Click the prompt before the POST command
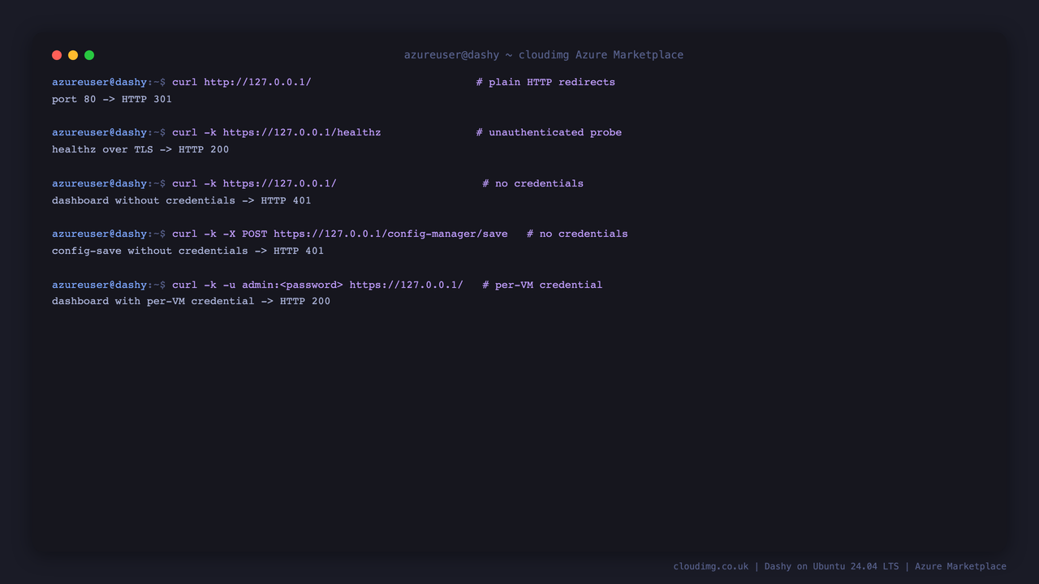The image size is (1039, 584). click(x=109, y=234)
